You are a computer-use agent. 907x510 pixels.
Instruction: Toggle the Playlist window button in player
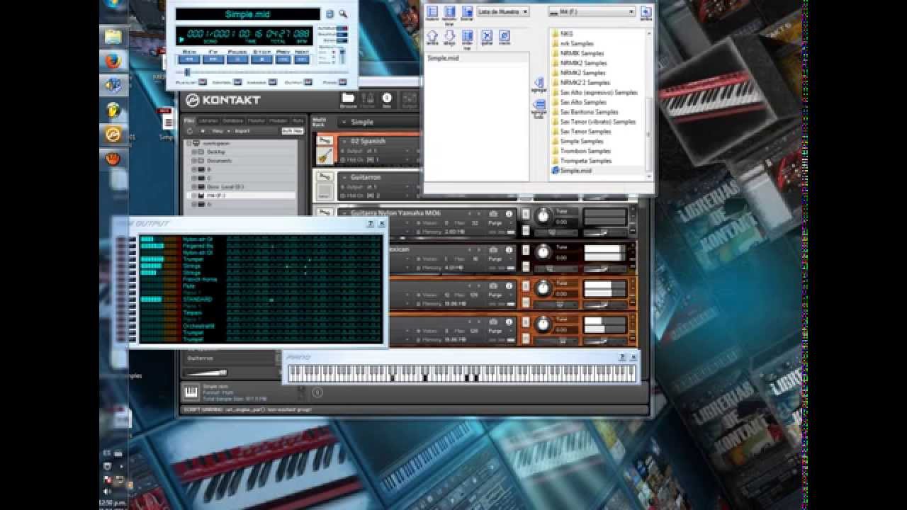[202, 82]
